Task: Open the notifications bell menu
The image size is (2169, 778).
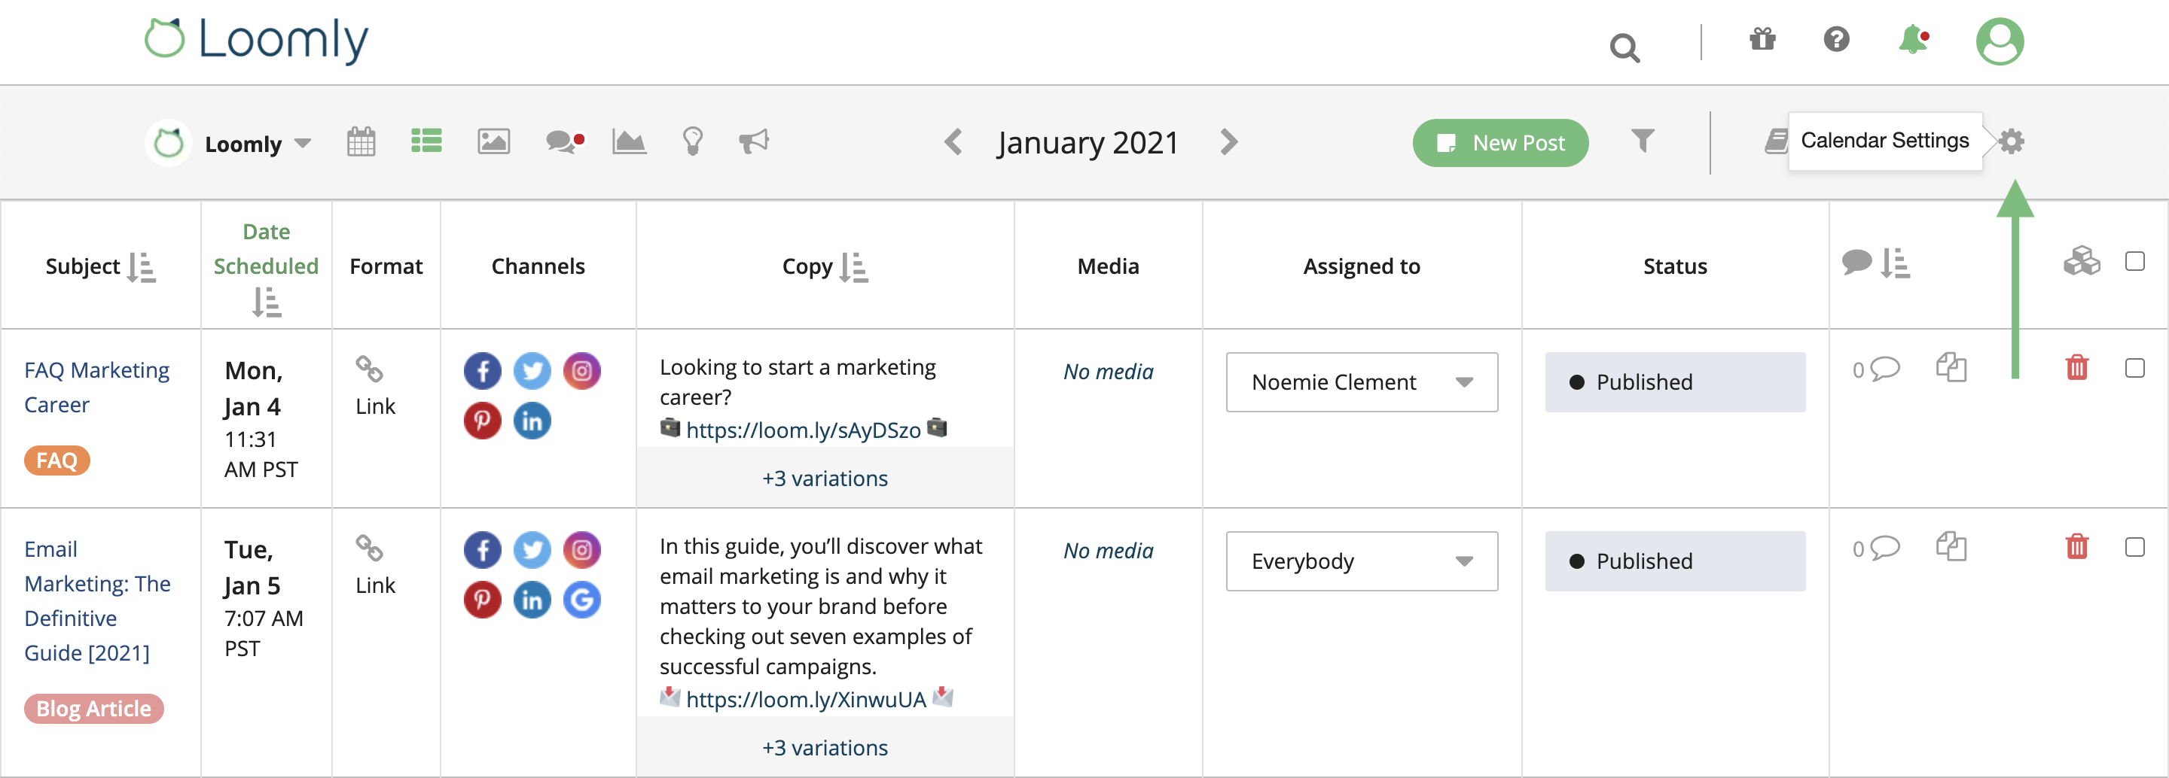Action: pyautogui.click(x=1913, y=41)
